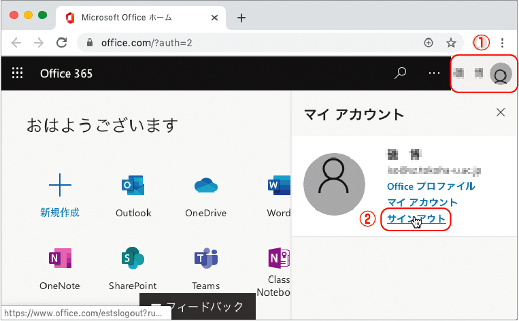Close the マイ アカウント panel
The height and width of the screenshot is (321, 519).
pos(501,112)
